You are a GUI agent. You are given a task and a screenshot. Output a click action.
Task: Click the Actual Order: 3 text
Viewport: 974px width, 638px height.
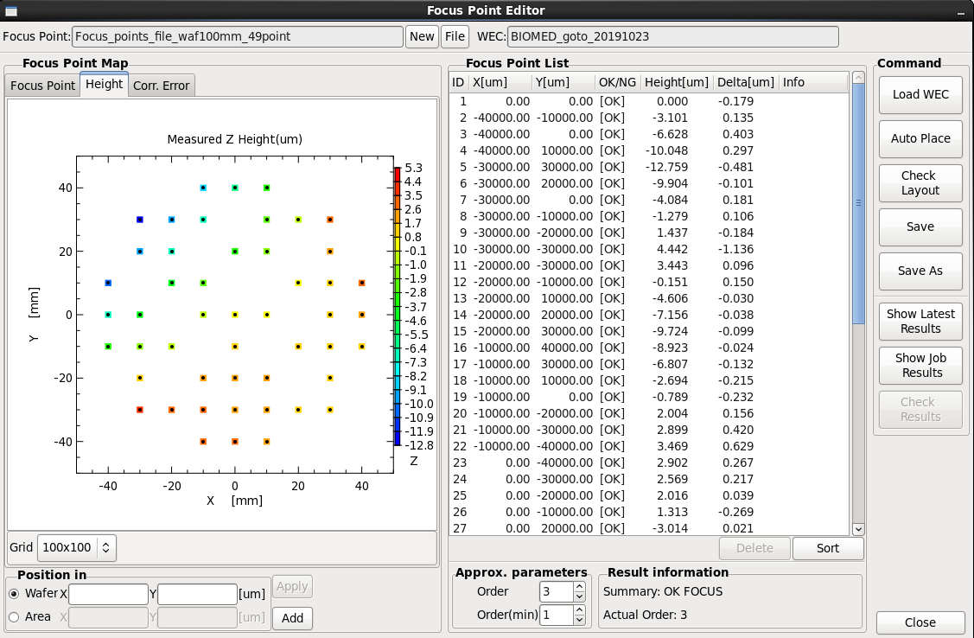point(645,615)
